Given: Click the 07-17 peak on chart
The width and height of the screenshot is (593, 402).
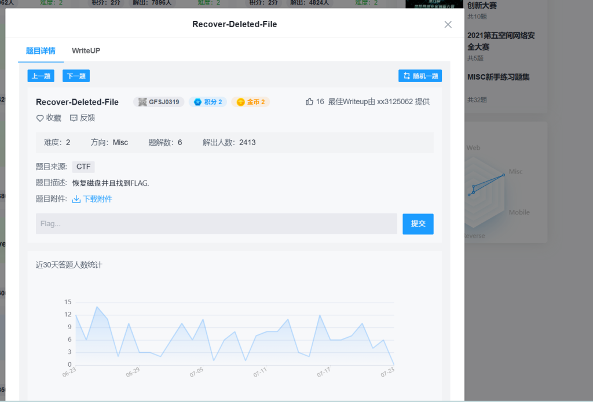Looking at the screenshot, I should 320,315.
